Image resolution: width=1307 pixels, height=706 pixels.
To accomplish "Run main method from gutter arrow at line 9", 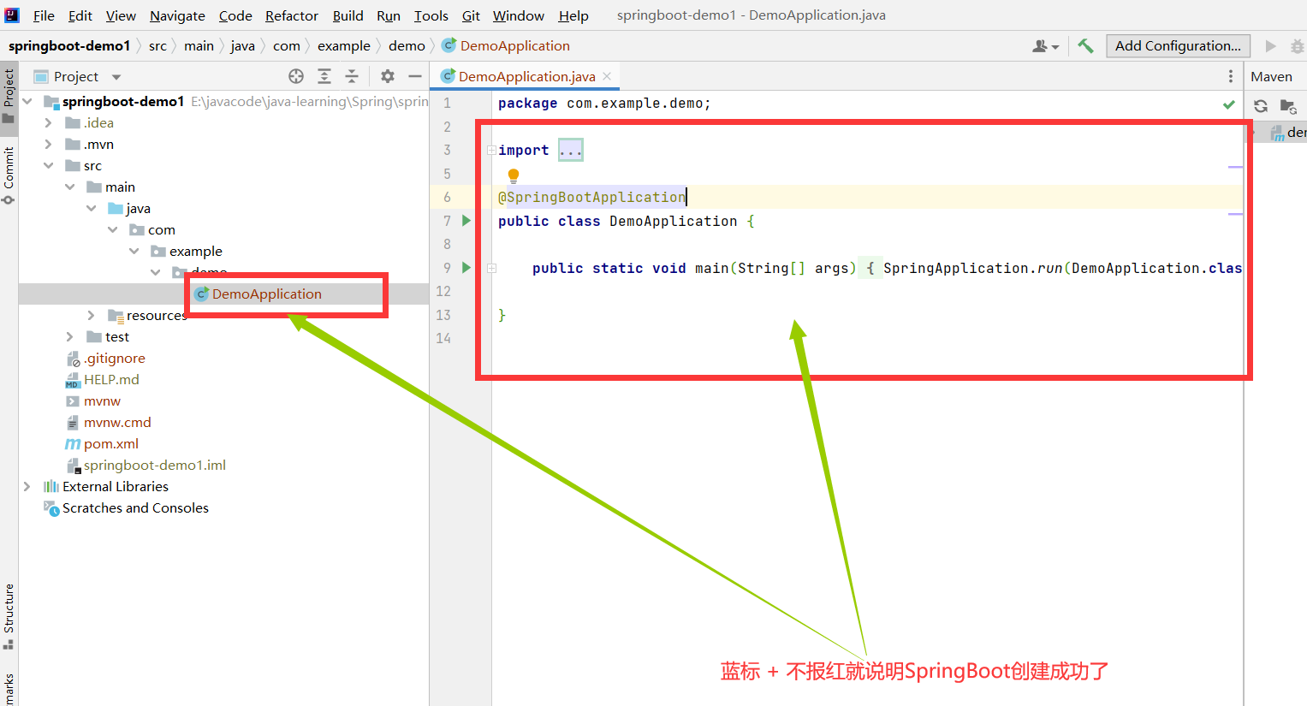I will pos(466,268).
